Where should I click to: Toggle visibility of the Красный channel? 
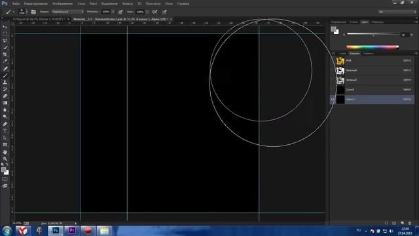pos(333,70)
